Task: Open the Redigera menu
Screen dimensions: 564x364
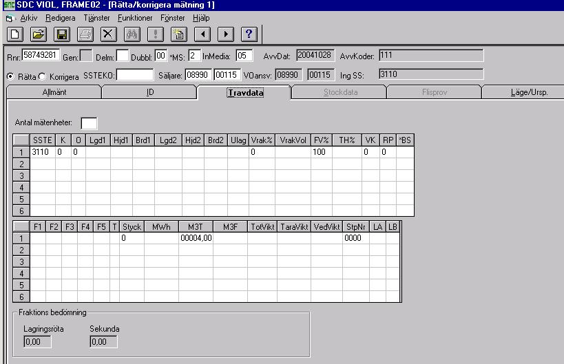Action: tap(61, 18)
